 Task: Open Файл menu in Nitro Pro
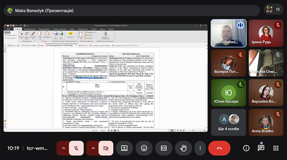tap(8, 29)
